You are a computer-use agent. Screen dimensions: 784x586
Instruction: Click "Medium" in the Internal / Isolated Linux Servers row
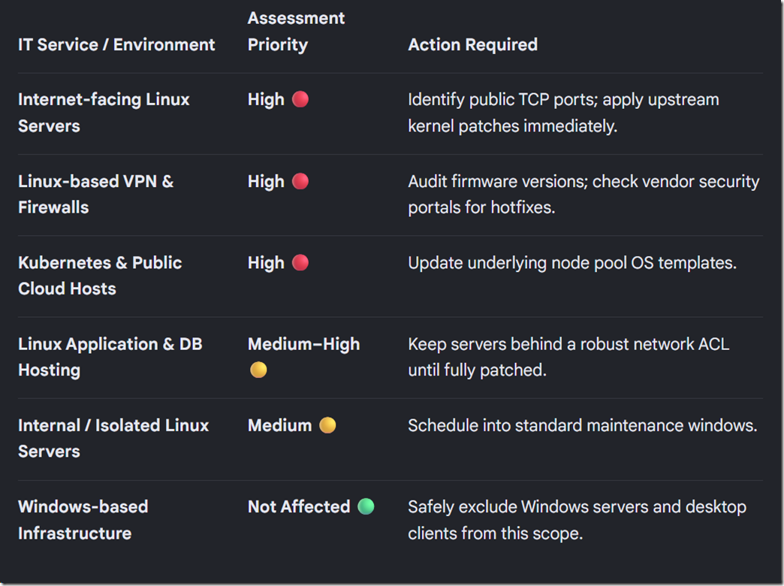[x=280, y=425]
